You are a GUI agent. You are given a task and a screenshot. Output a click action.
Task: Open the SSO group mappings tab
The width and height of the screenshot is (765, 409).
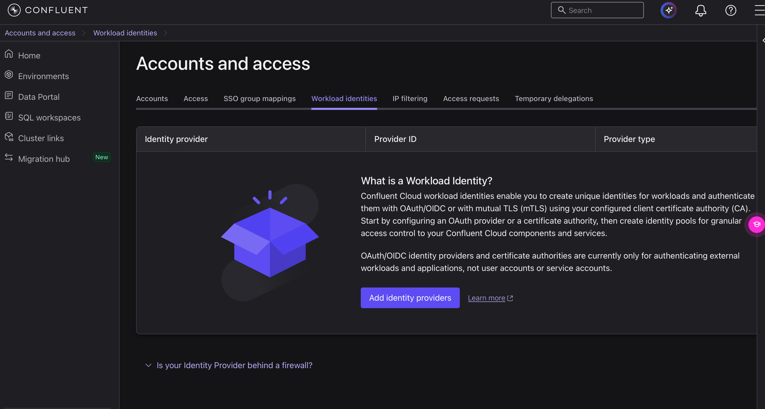260,99
